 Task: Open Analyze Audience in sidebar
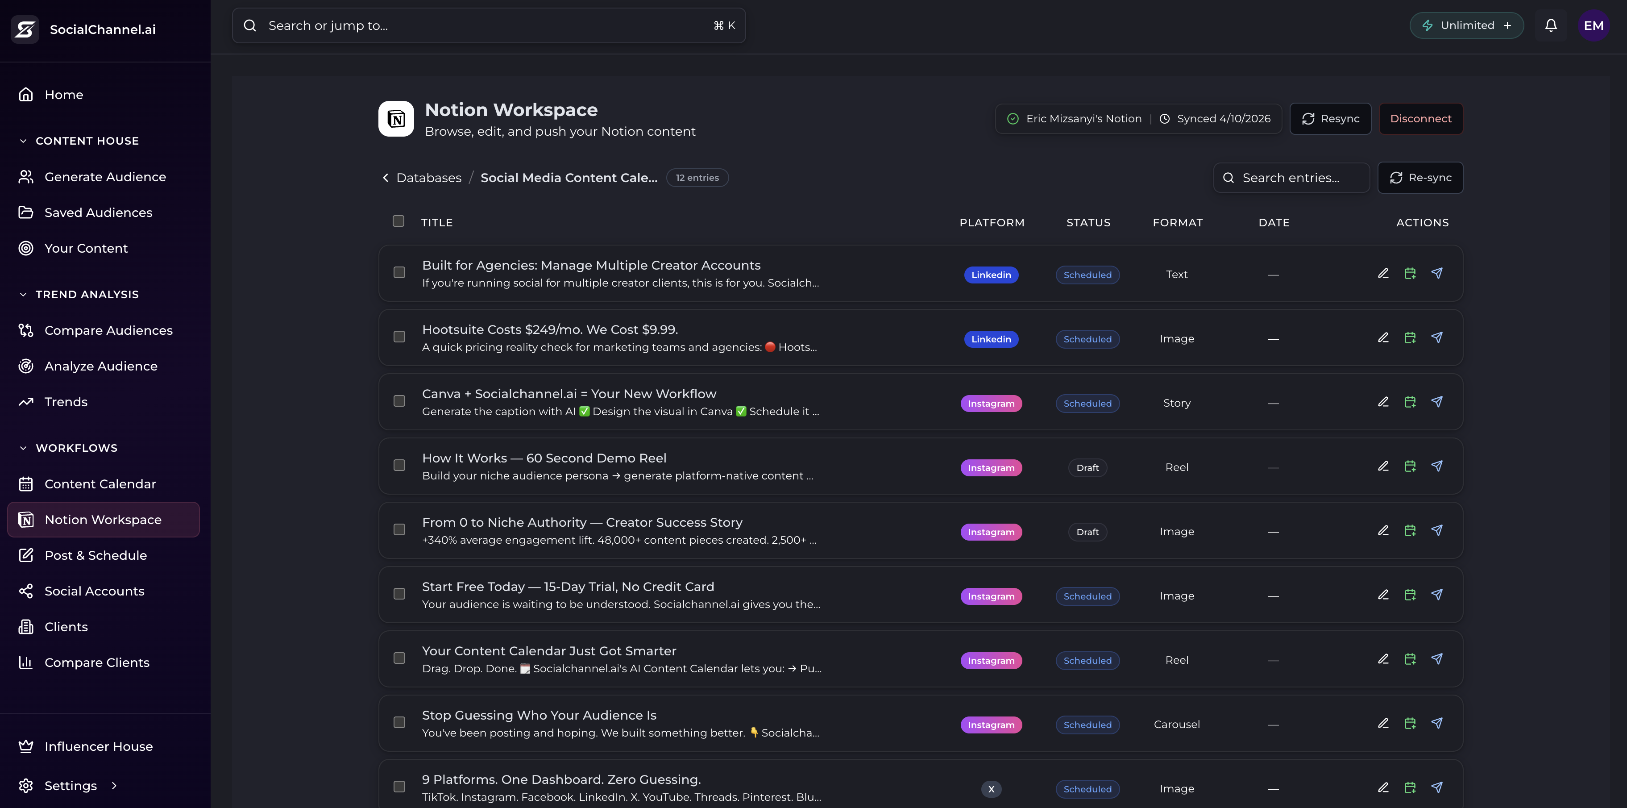coord(104,367)
